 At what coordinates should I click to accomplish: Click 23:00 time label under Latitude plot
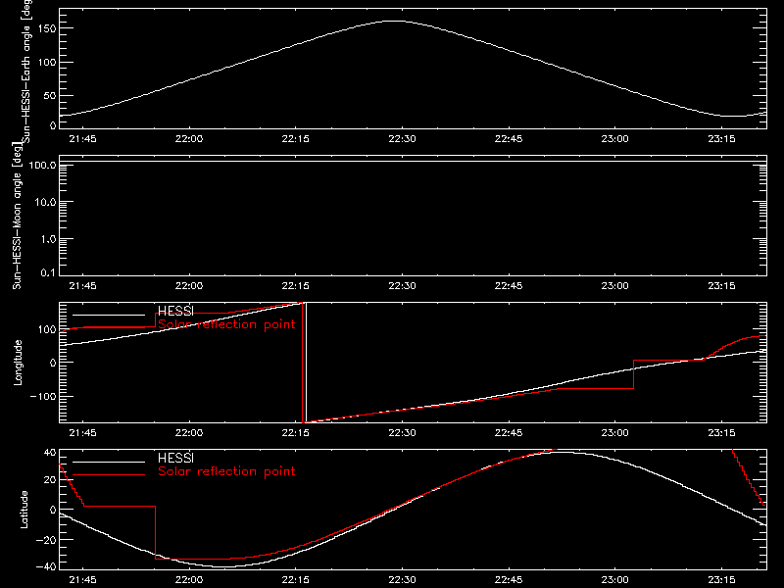click(615, 580)
